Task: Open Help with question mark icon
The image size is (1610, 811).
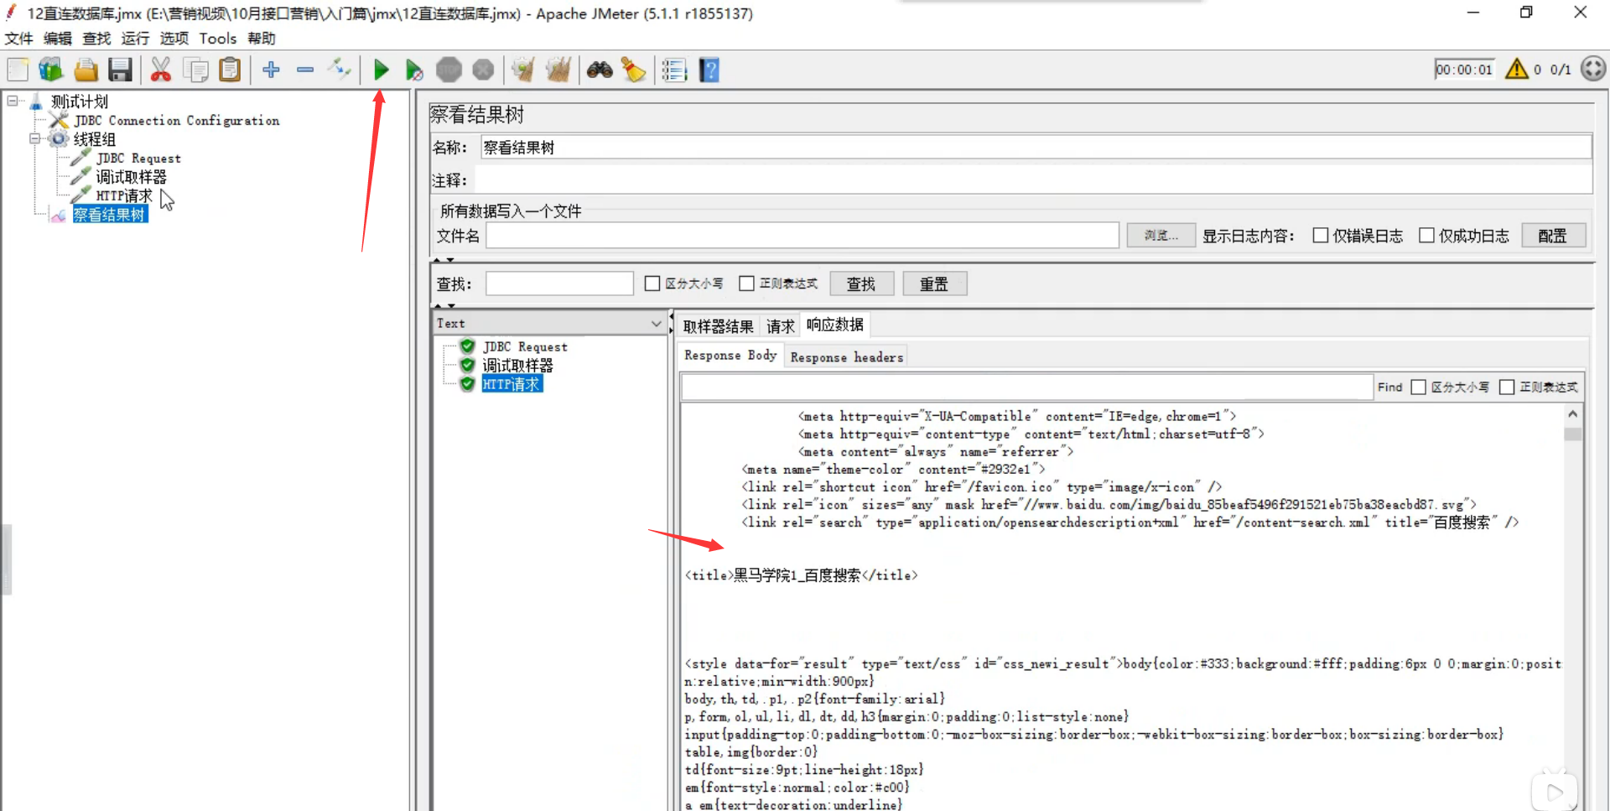Action: pos(709,70)
